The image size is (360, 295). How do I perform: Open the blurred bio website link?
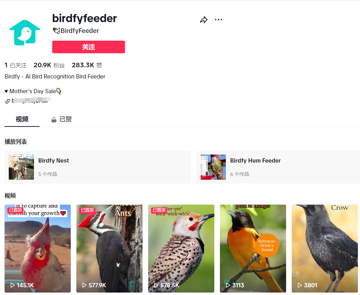pos(31,101)
